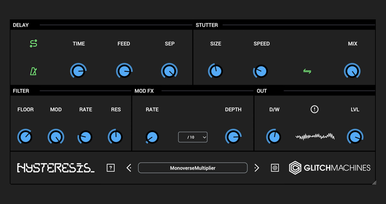Open the MonoverseMultiplier preset menu
Screen dimensions: 386x204
point(193,168)
